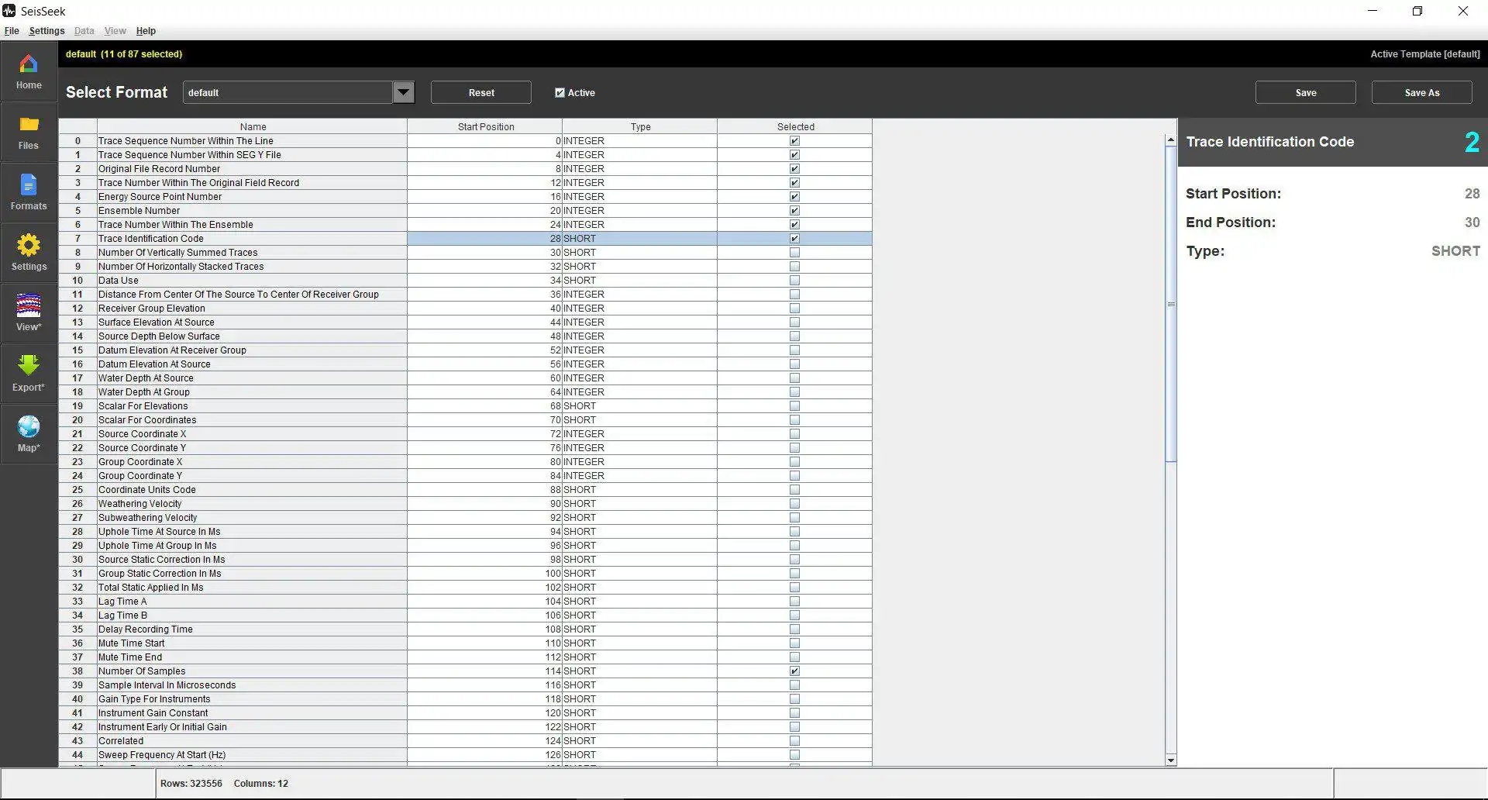The width and height of the screenshot is (1488, 800).
Task: Check Data Use selection box
Action: (x=794, y=281)
